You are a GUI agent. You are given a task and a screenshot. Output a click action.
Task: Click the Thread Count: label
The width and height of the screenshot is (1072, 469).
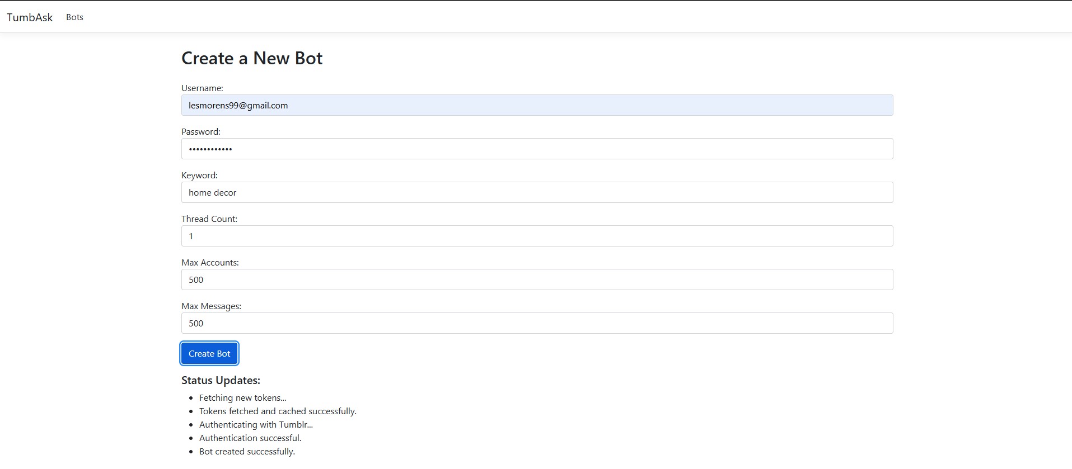pos(209,219)
